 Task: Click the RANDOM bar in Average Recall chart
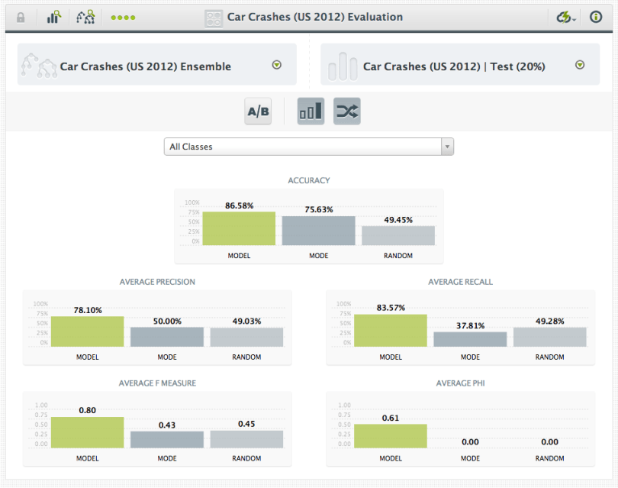tap(549, 336)
